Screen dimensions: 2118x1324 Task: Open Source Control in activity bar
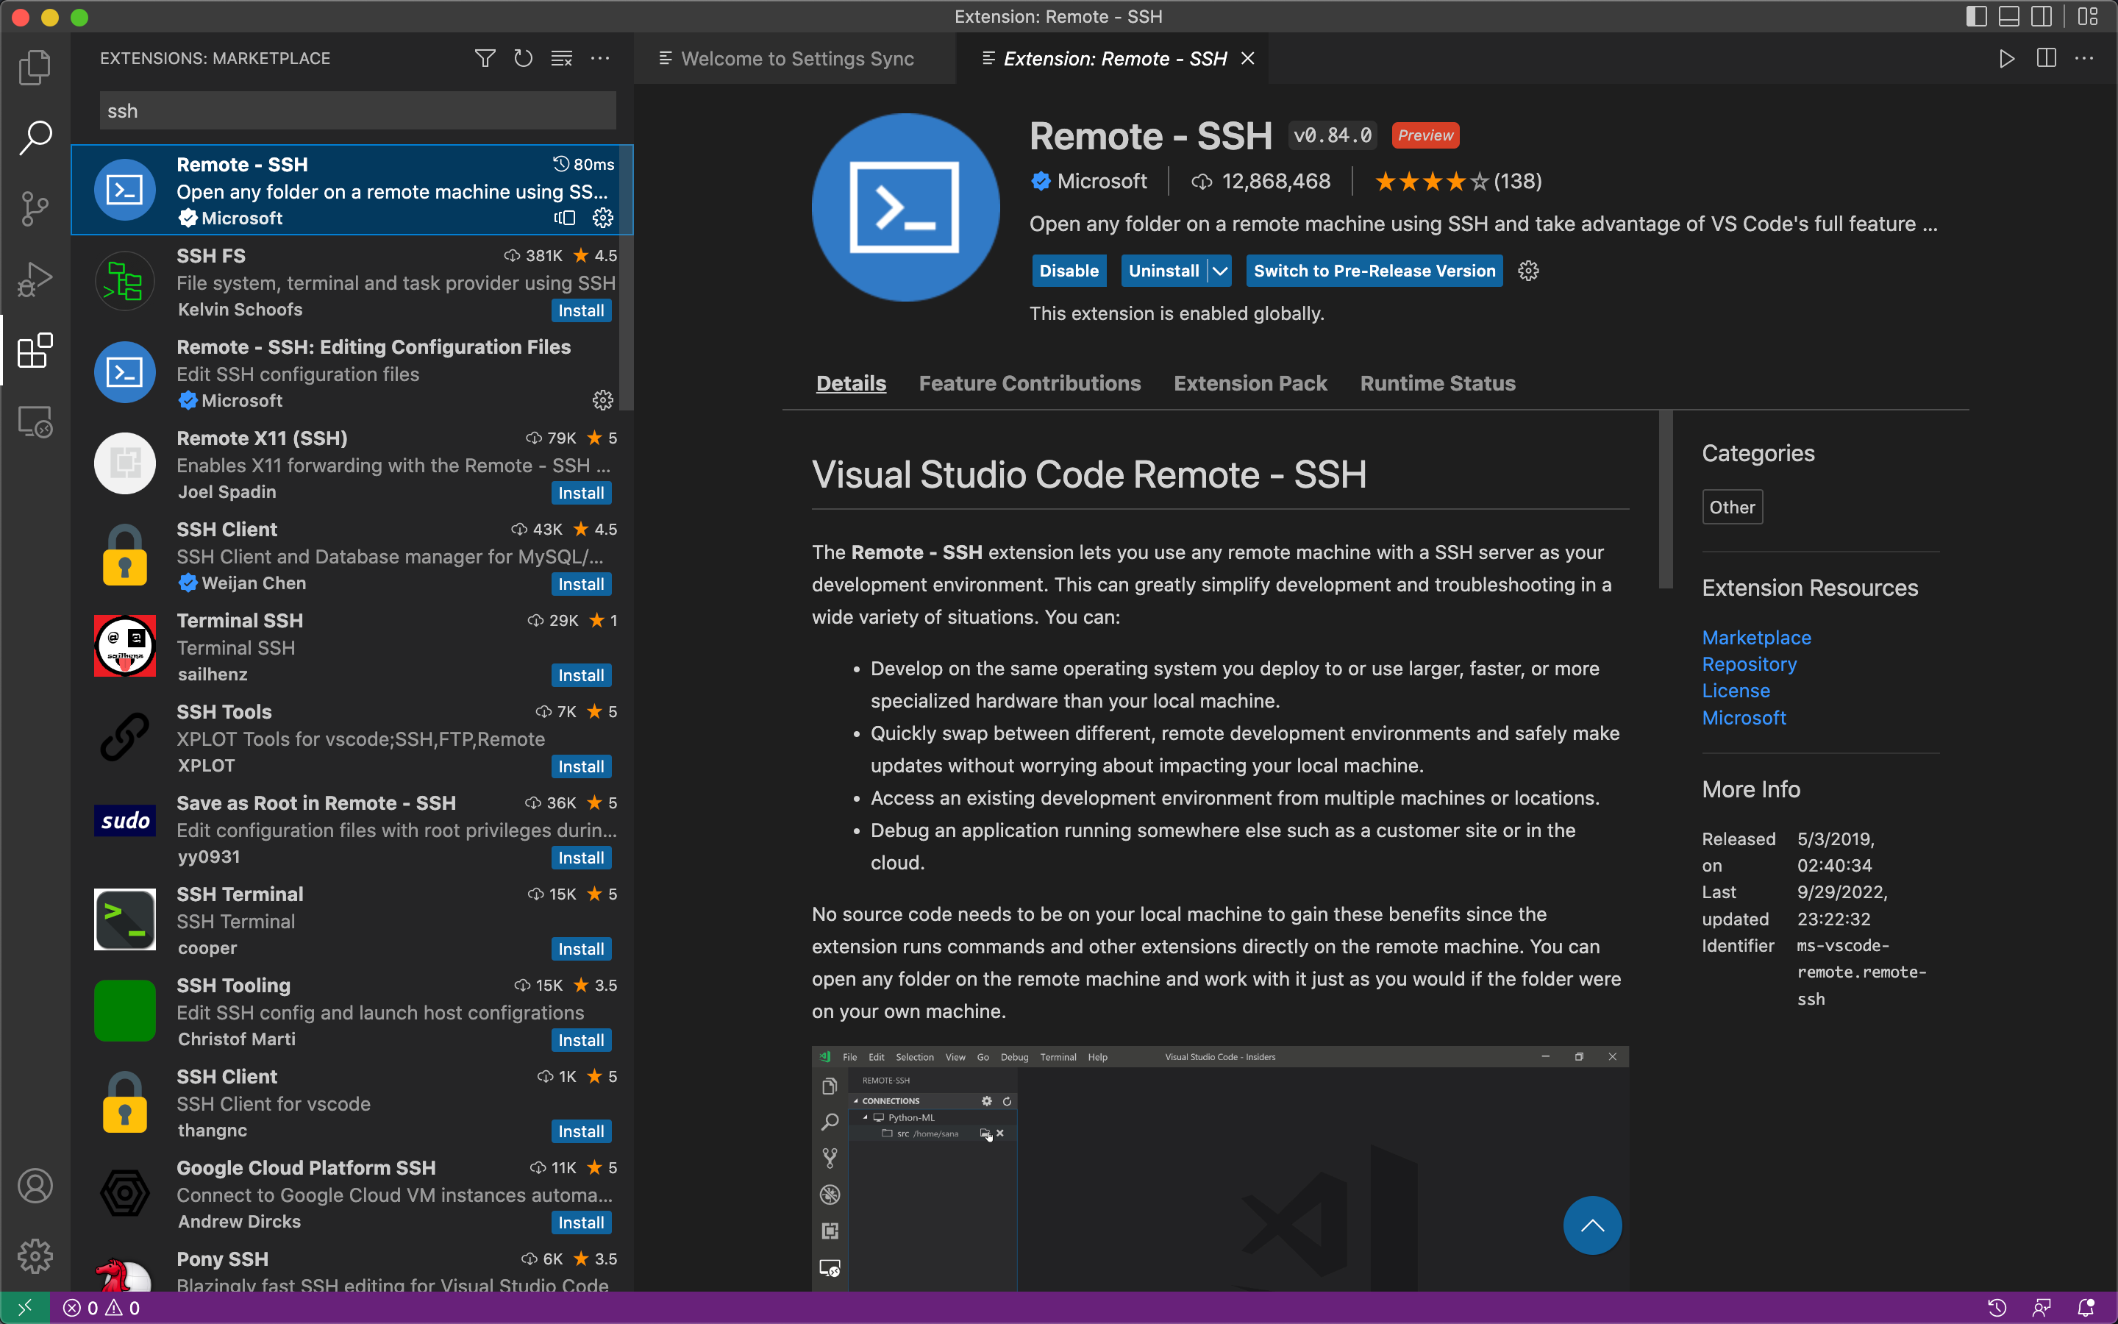tap(35, 208)
